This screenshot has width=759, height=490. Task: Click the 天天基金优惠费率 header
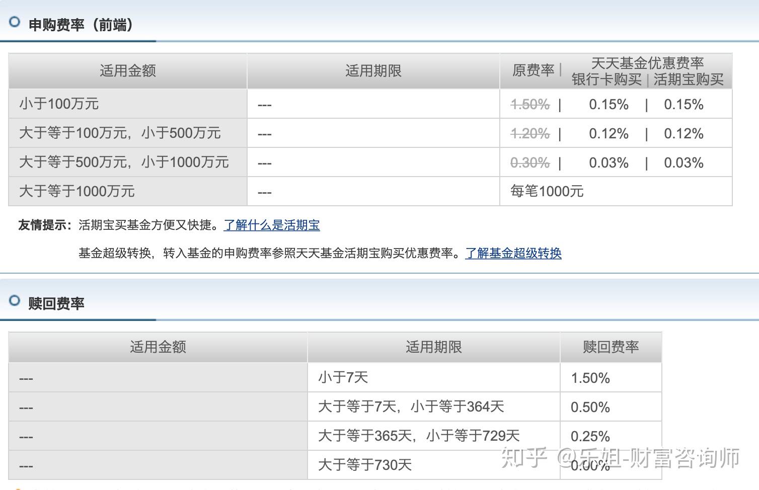[648, 62]
